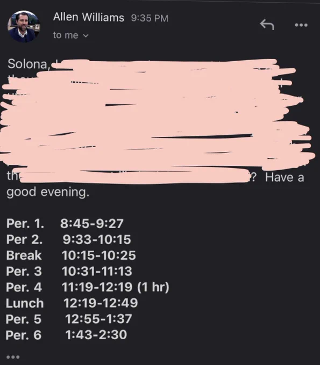This screenshot has height=365, width=320.
Task: Tap the "good evening." line
Action: click(48, 192)
